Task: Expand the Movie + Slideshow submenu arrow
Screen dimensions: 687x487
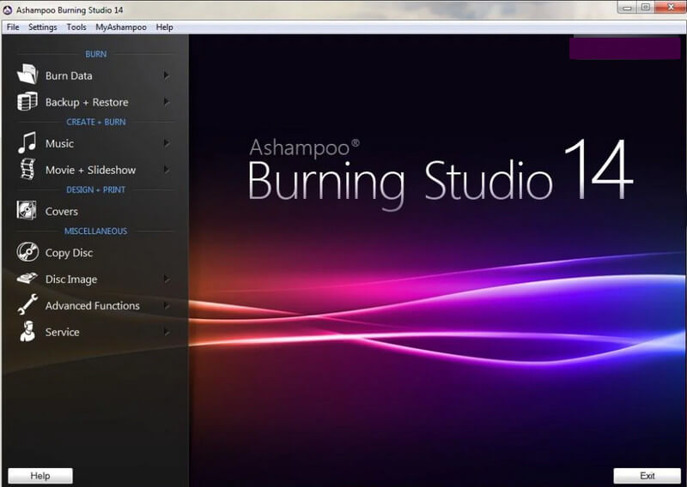Action: pyautogui.click(x=166, y=169)
